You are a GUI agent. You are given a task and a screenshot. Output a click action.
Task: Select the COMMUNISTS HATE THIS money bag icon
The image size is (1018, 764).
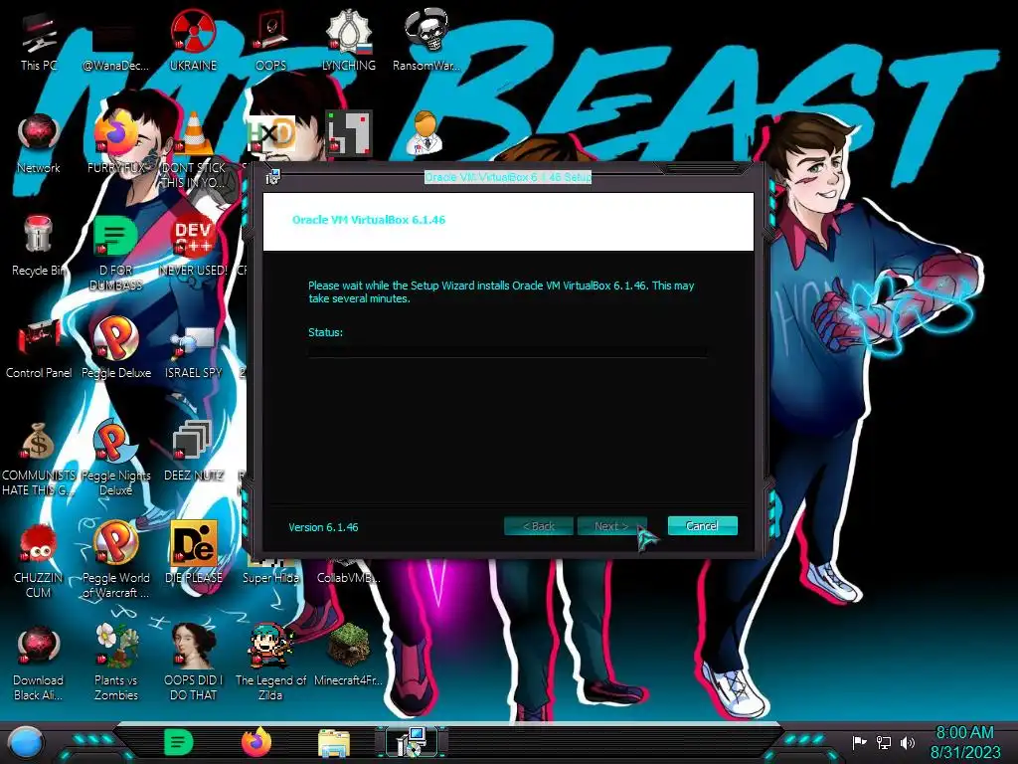tap(39, 460)
